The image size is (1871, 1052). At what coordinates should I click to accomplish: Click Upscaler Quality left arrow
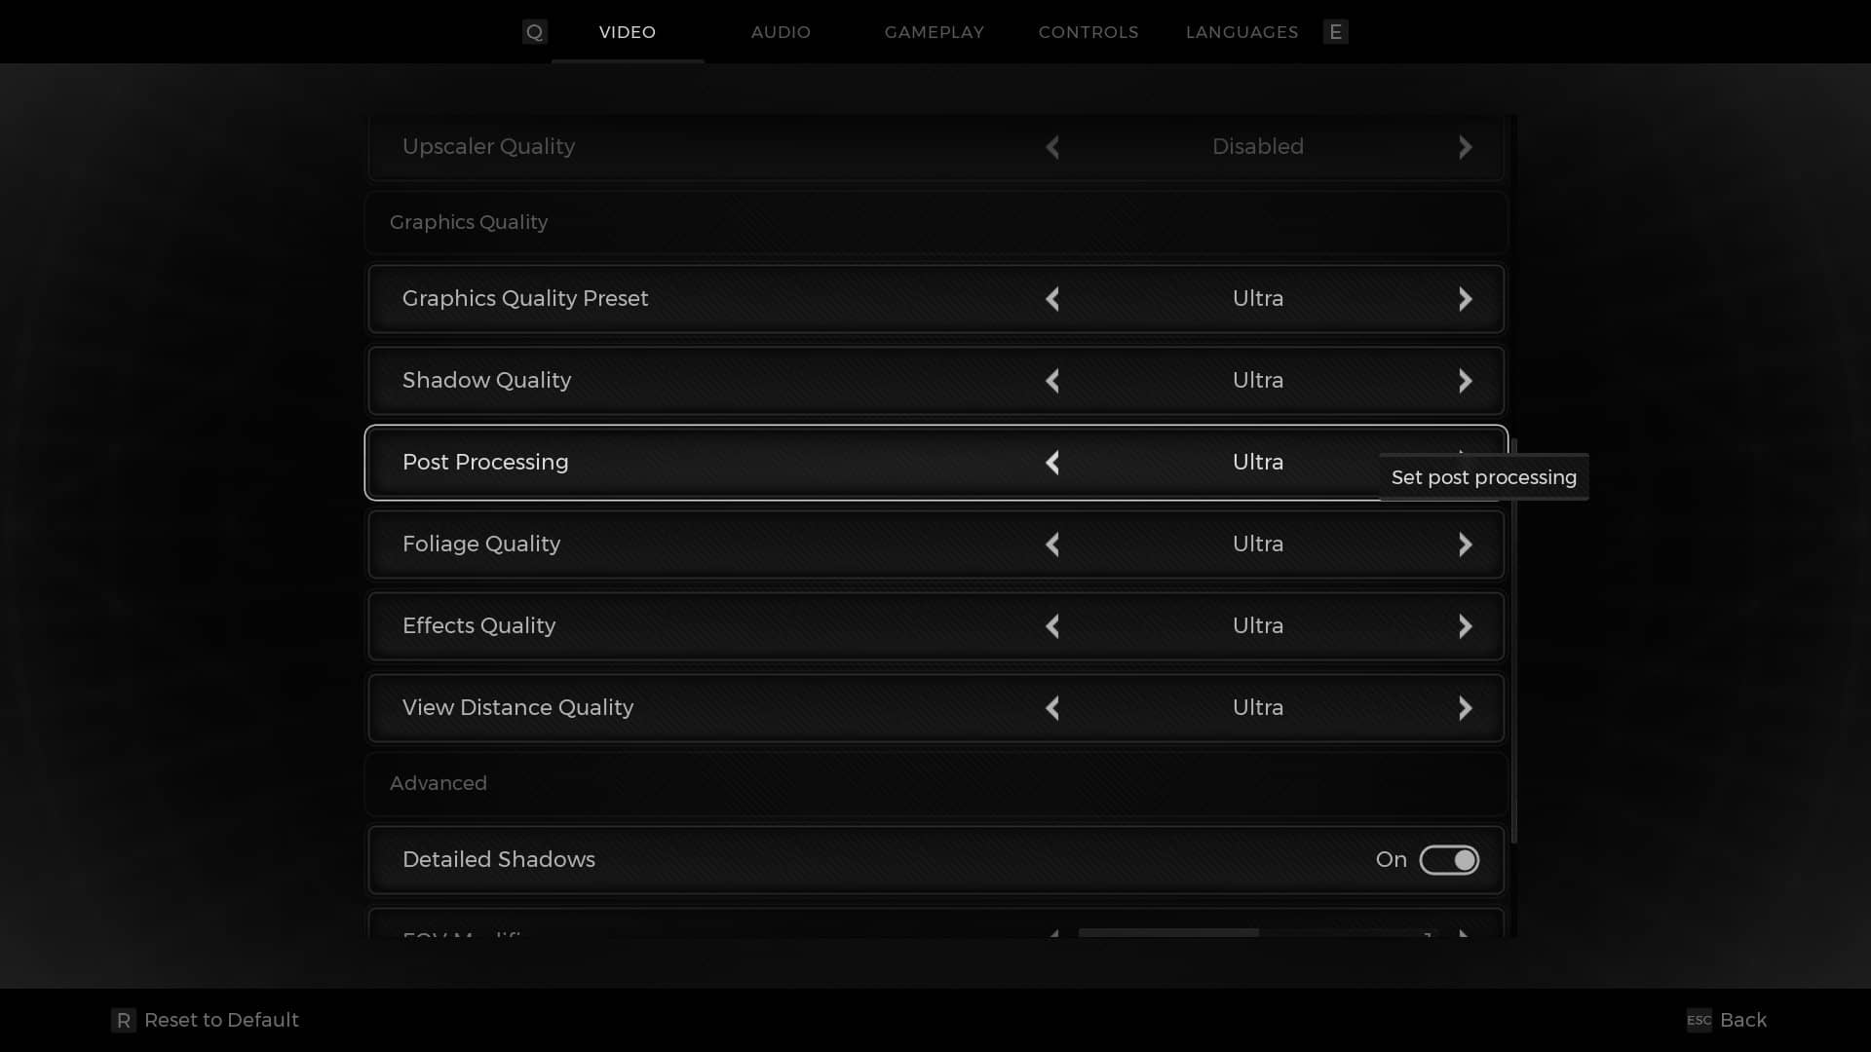[x=1052, y=147]
